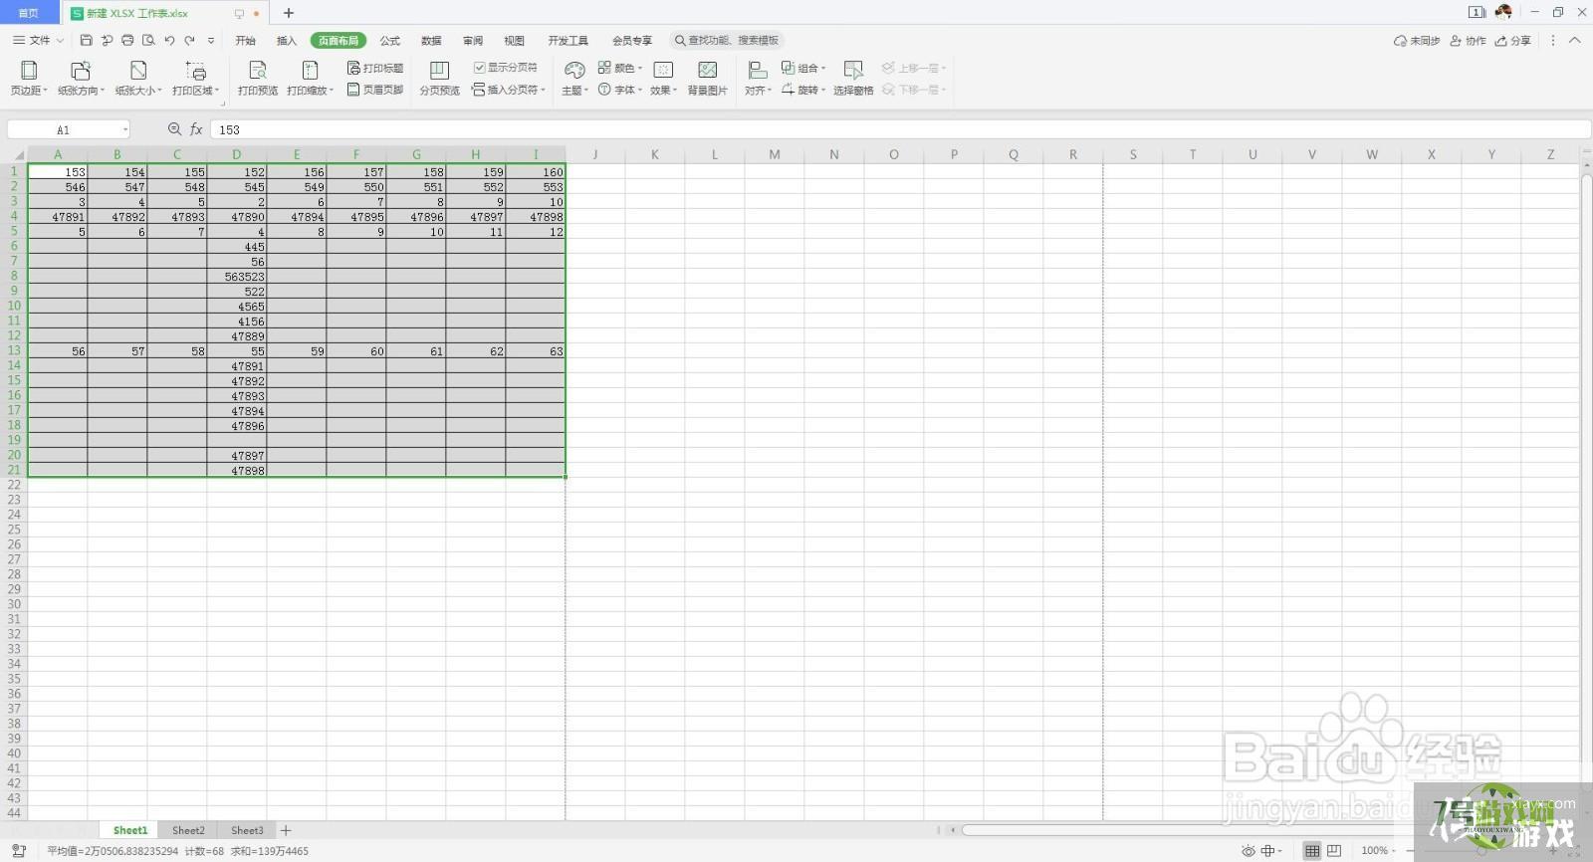Open the 文件 file menu

click(x=38, y=41)
